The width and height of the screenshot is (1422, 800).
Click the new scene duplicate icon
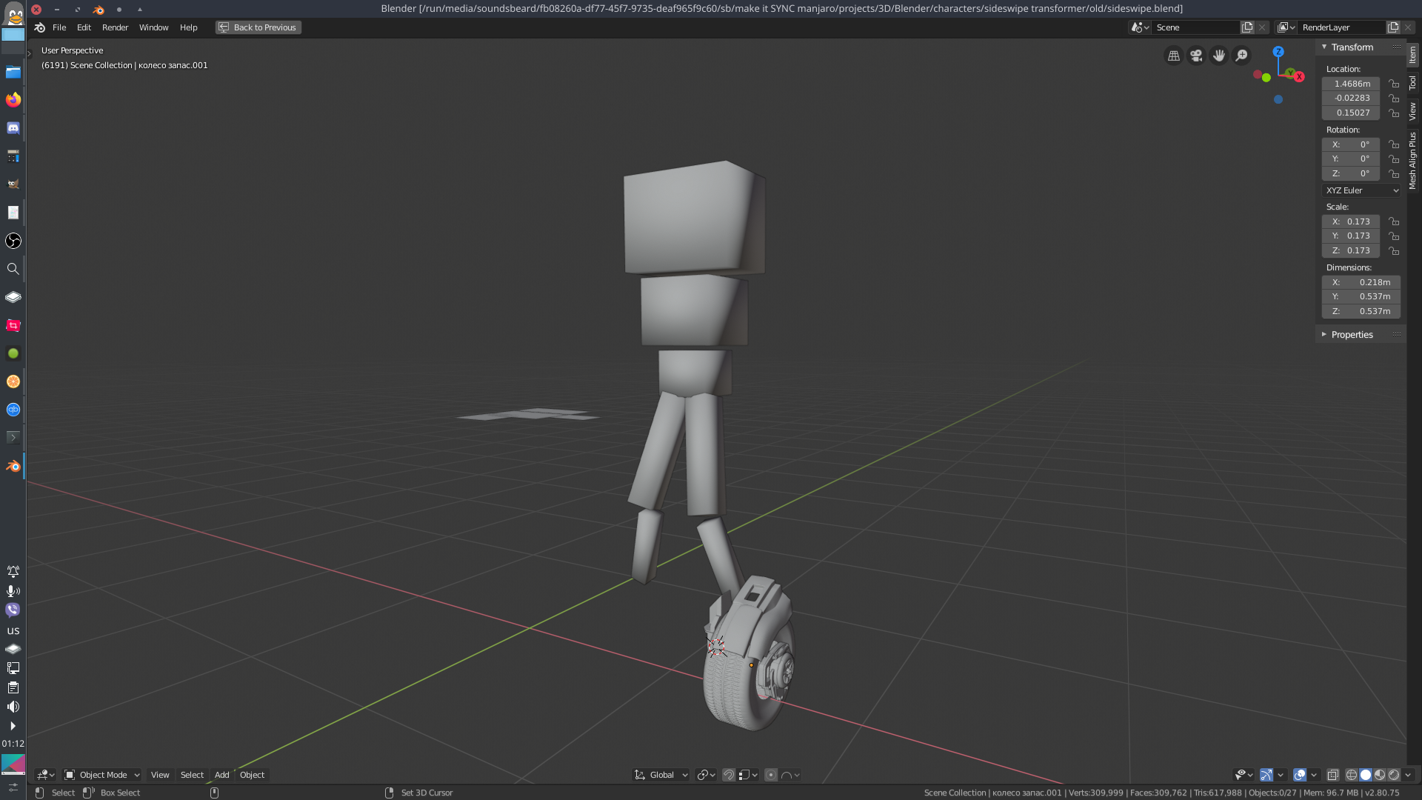point(1247,27)
